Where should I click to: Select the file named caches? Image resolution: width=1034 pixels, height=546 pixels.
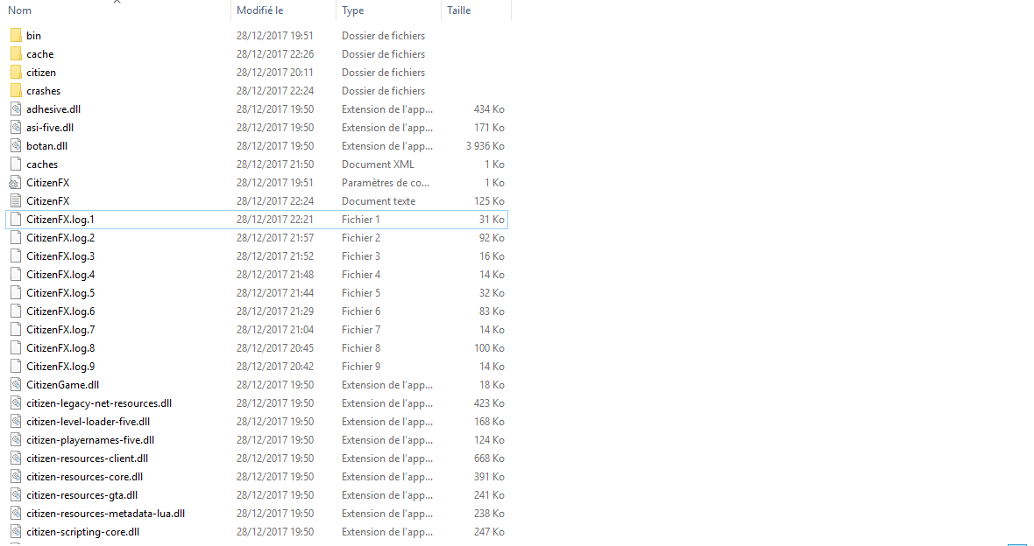click(42, 164)
